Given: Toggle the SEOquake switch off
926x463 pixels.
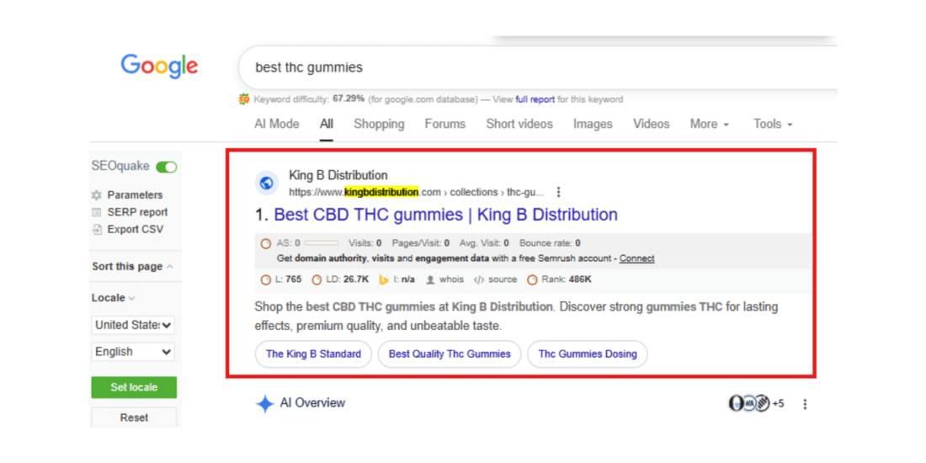Looking at the screenshot, I should point(167,167).
